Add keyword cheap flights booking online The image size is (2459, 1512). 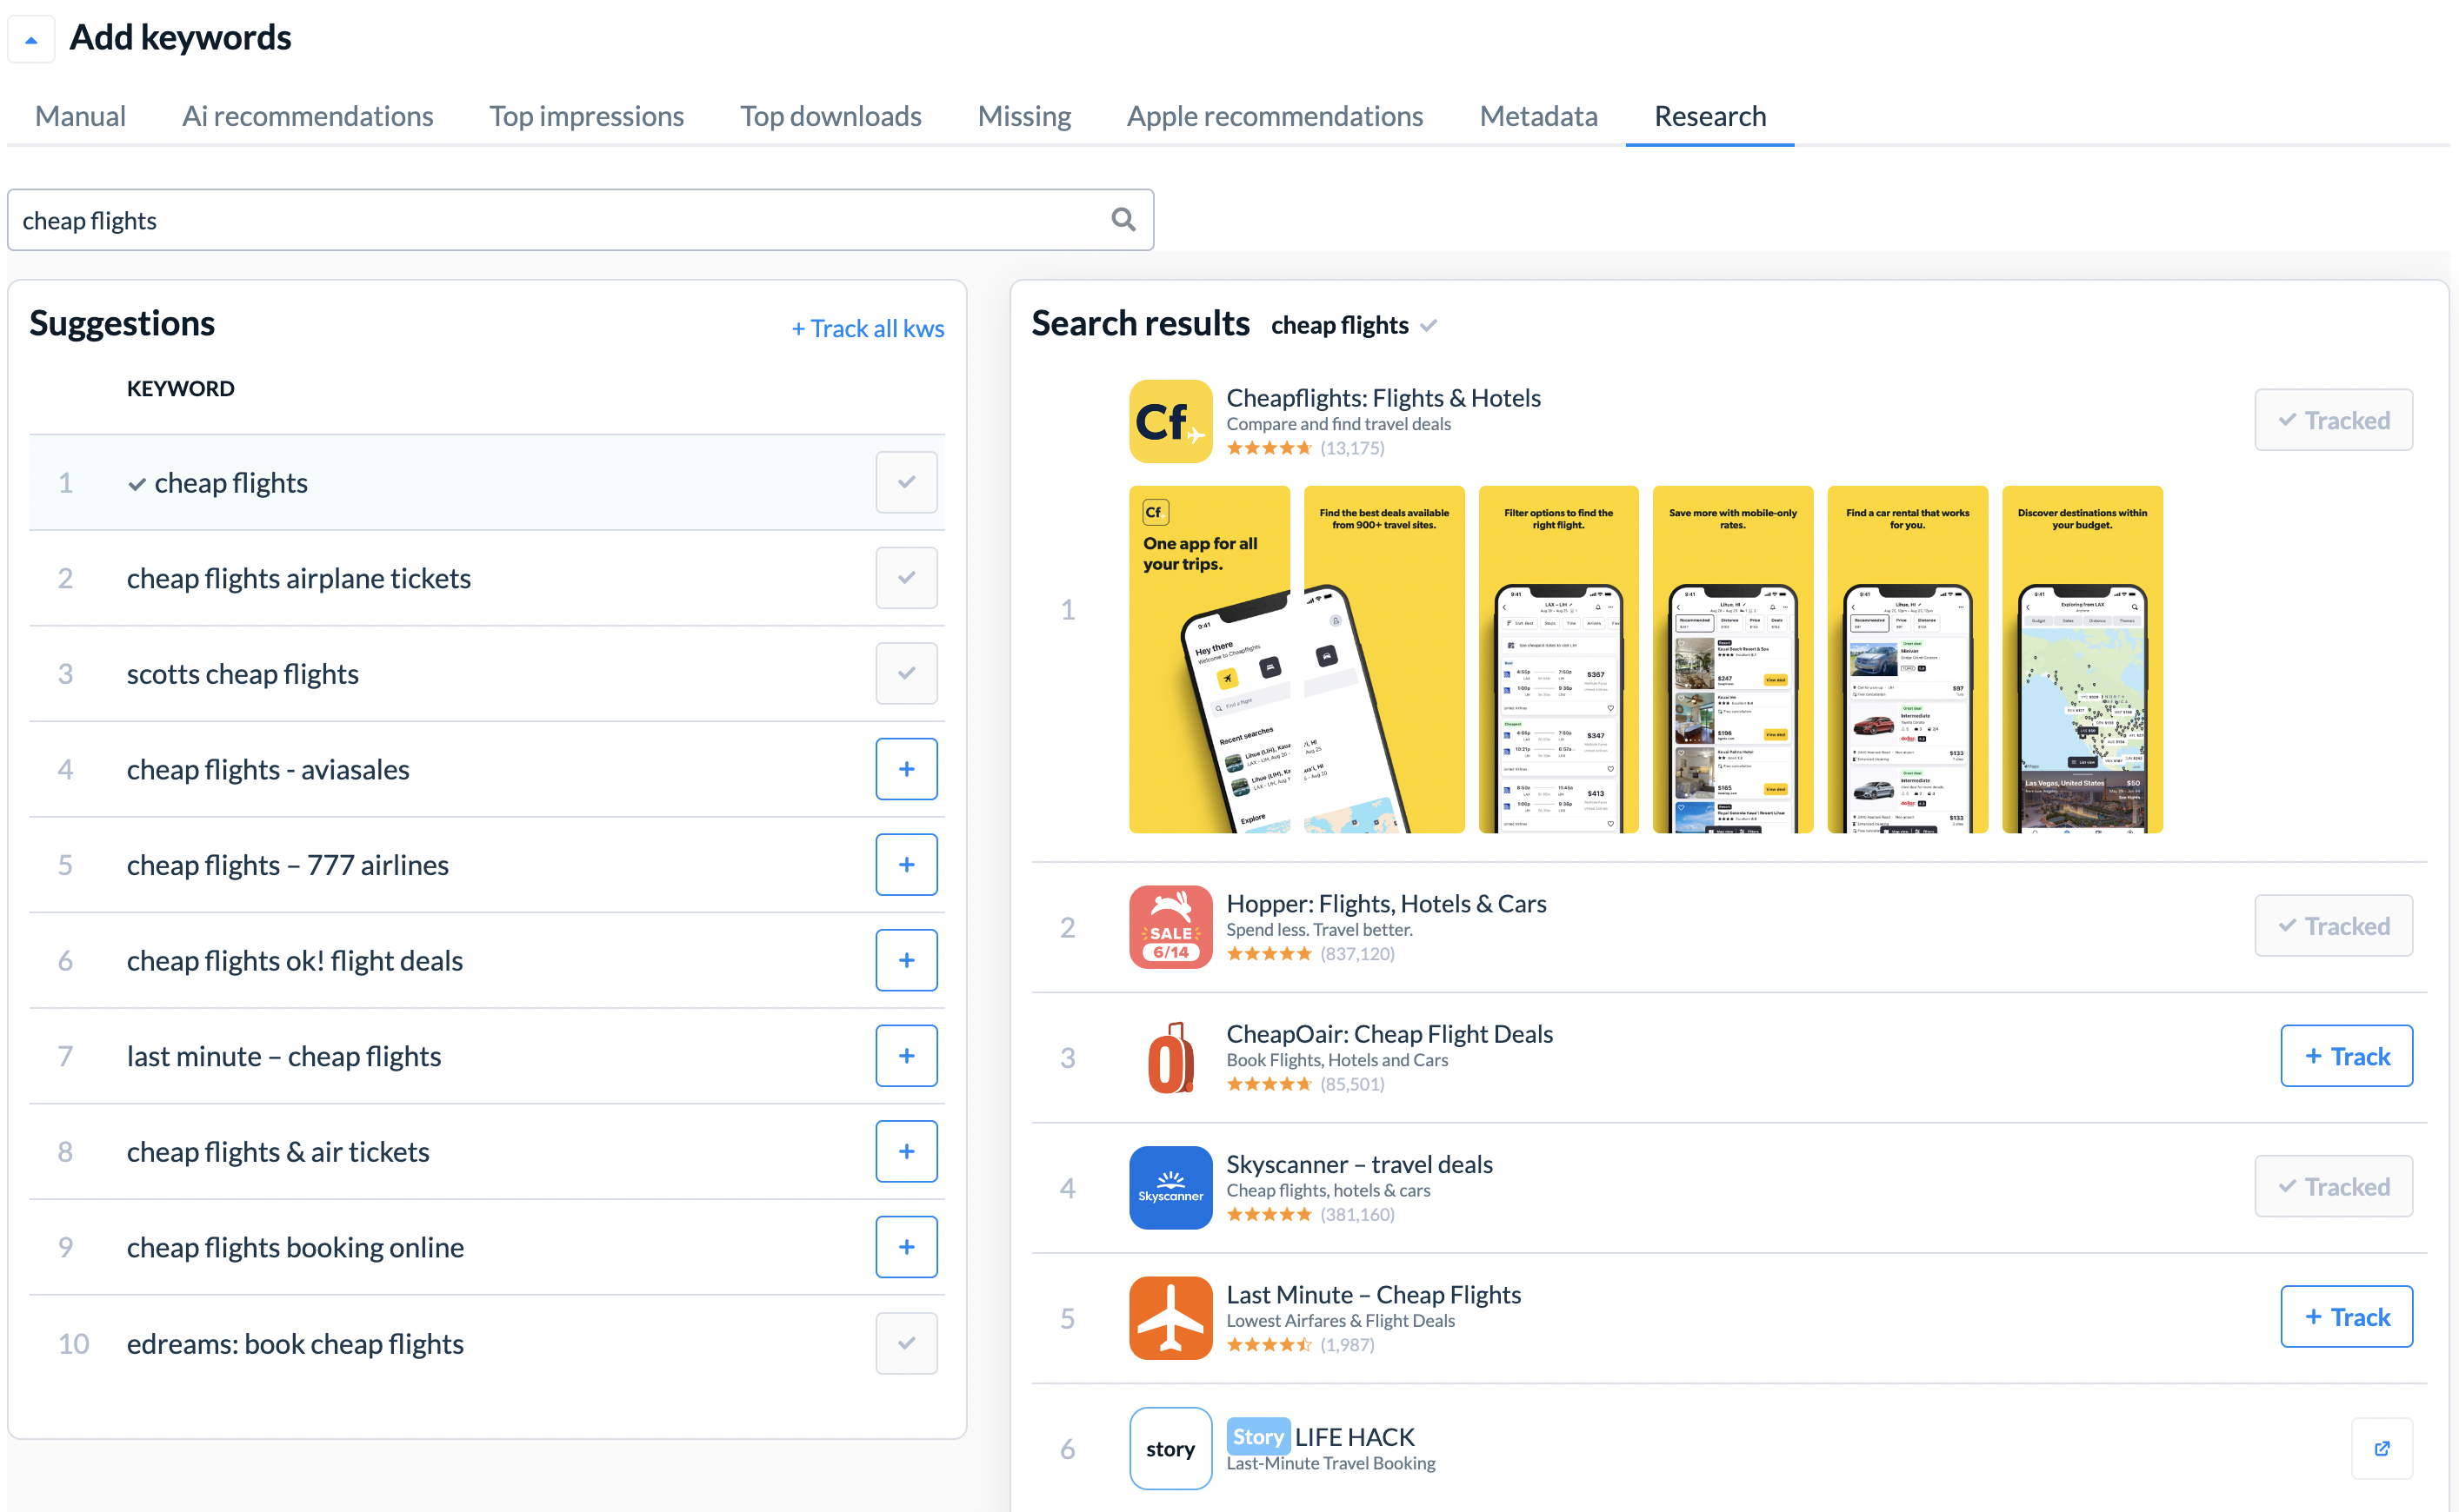pos(906,1247)
